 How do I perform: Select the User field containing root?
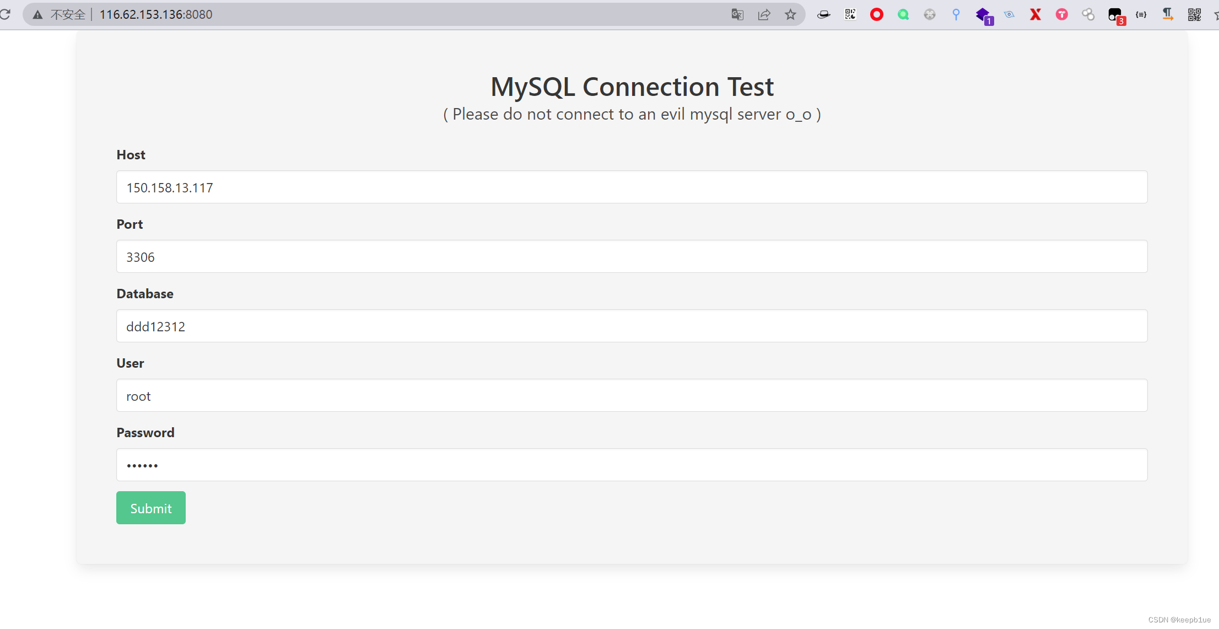632,396
